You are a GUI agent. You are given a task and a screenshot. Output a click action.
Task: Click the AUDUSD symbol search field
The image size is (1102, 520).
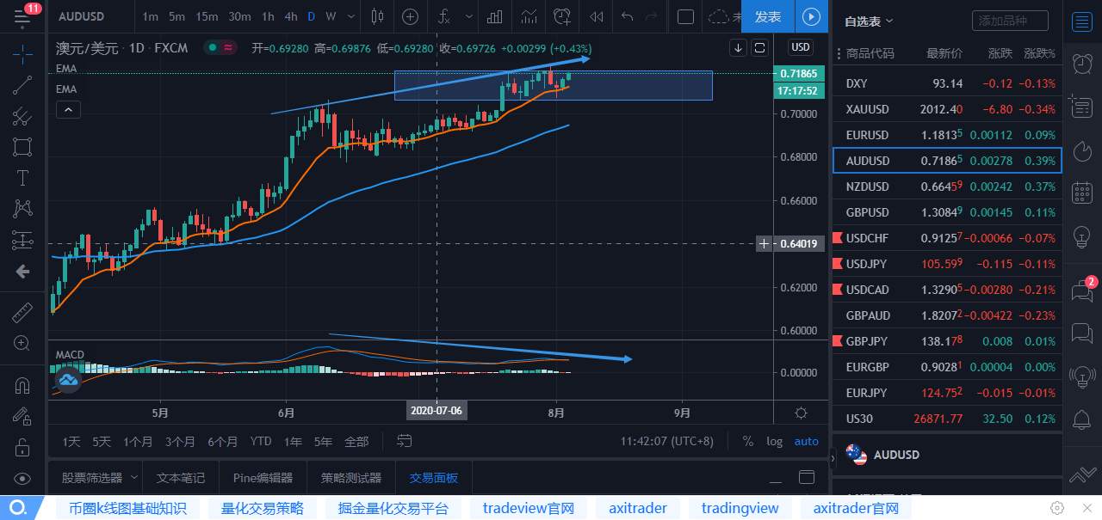click(x=92, y=16)
